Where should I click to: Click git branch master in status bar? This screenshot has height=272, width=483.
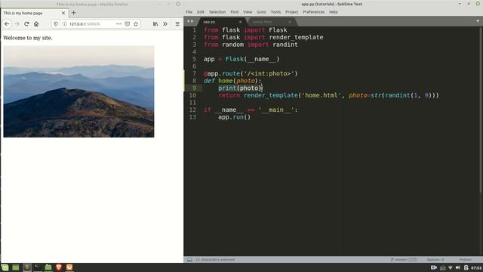point(404,260)
